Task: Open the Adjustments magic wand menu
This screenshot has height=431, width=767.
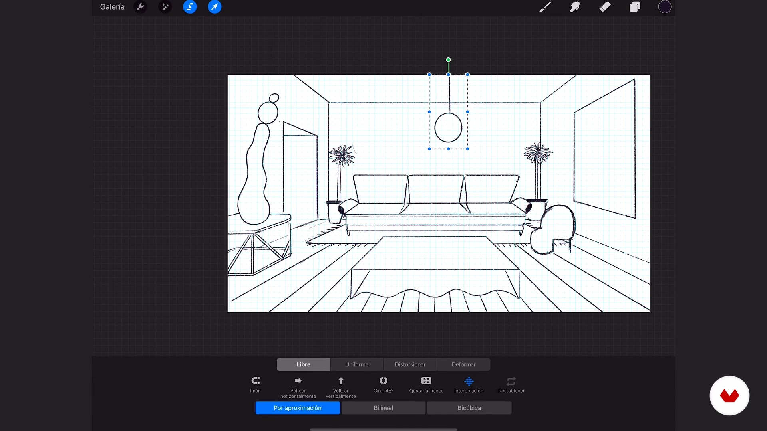Action: click(x=165, y=7)
